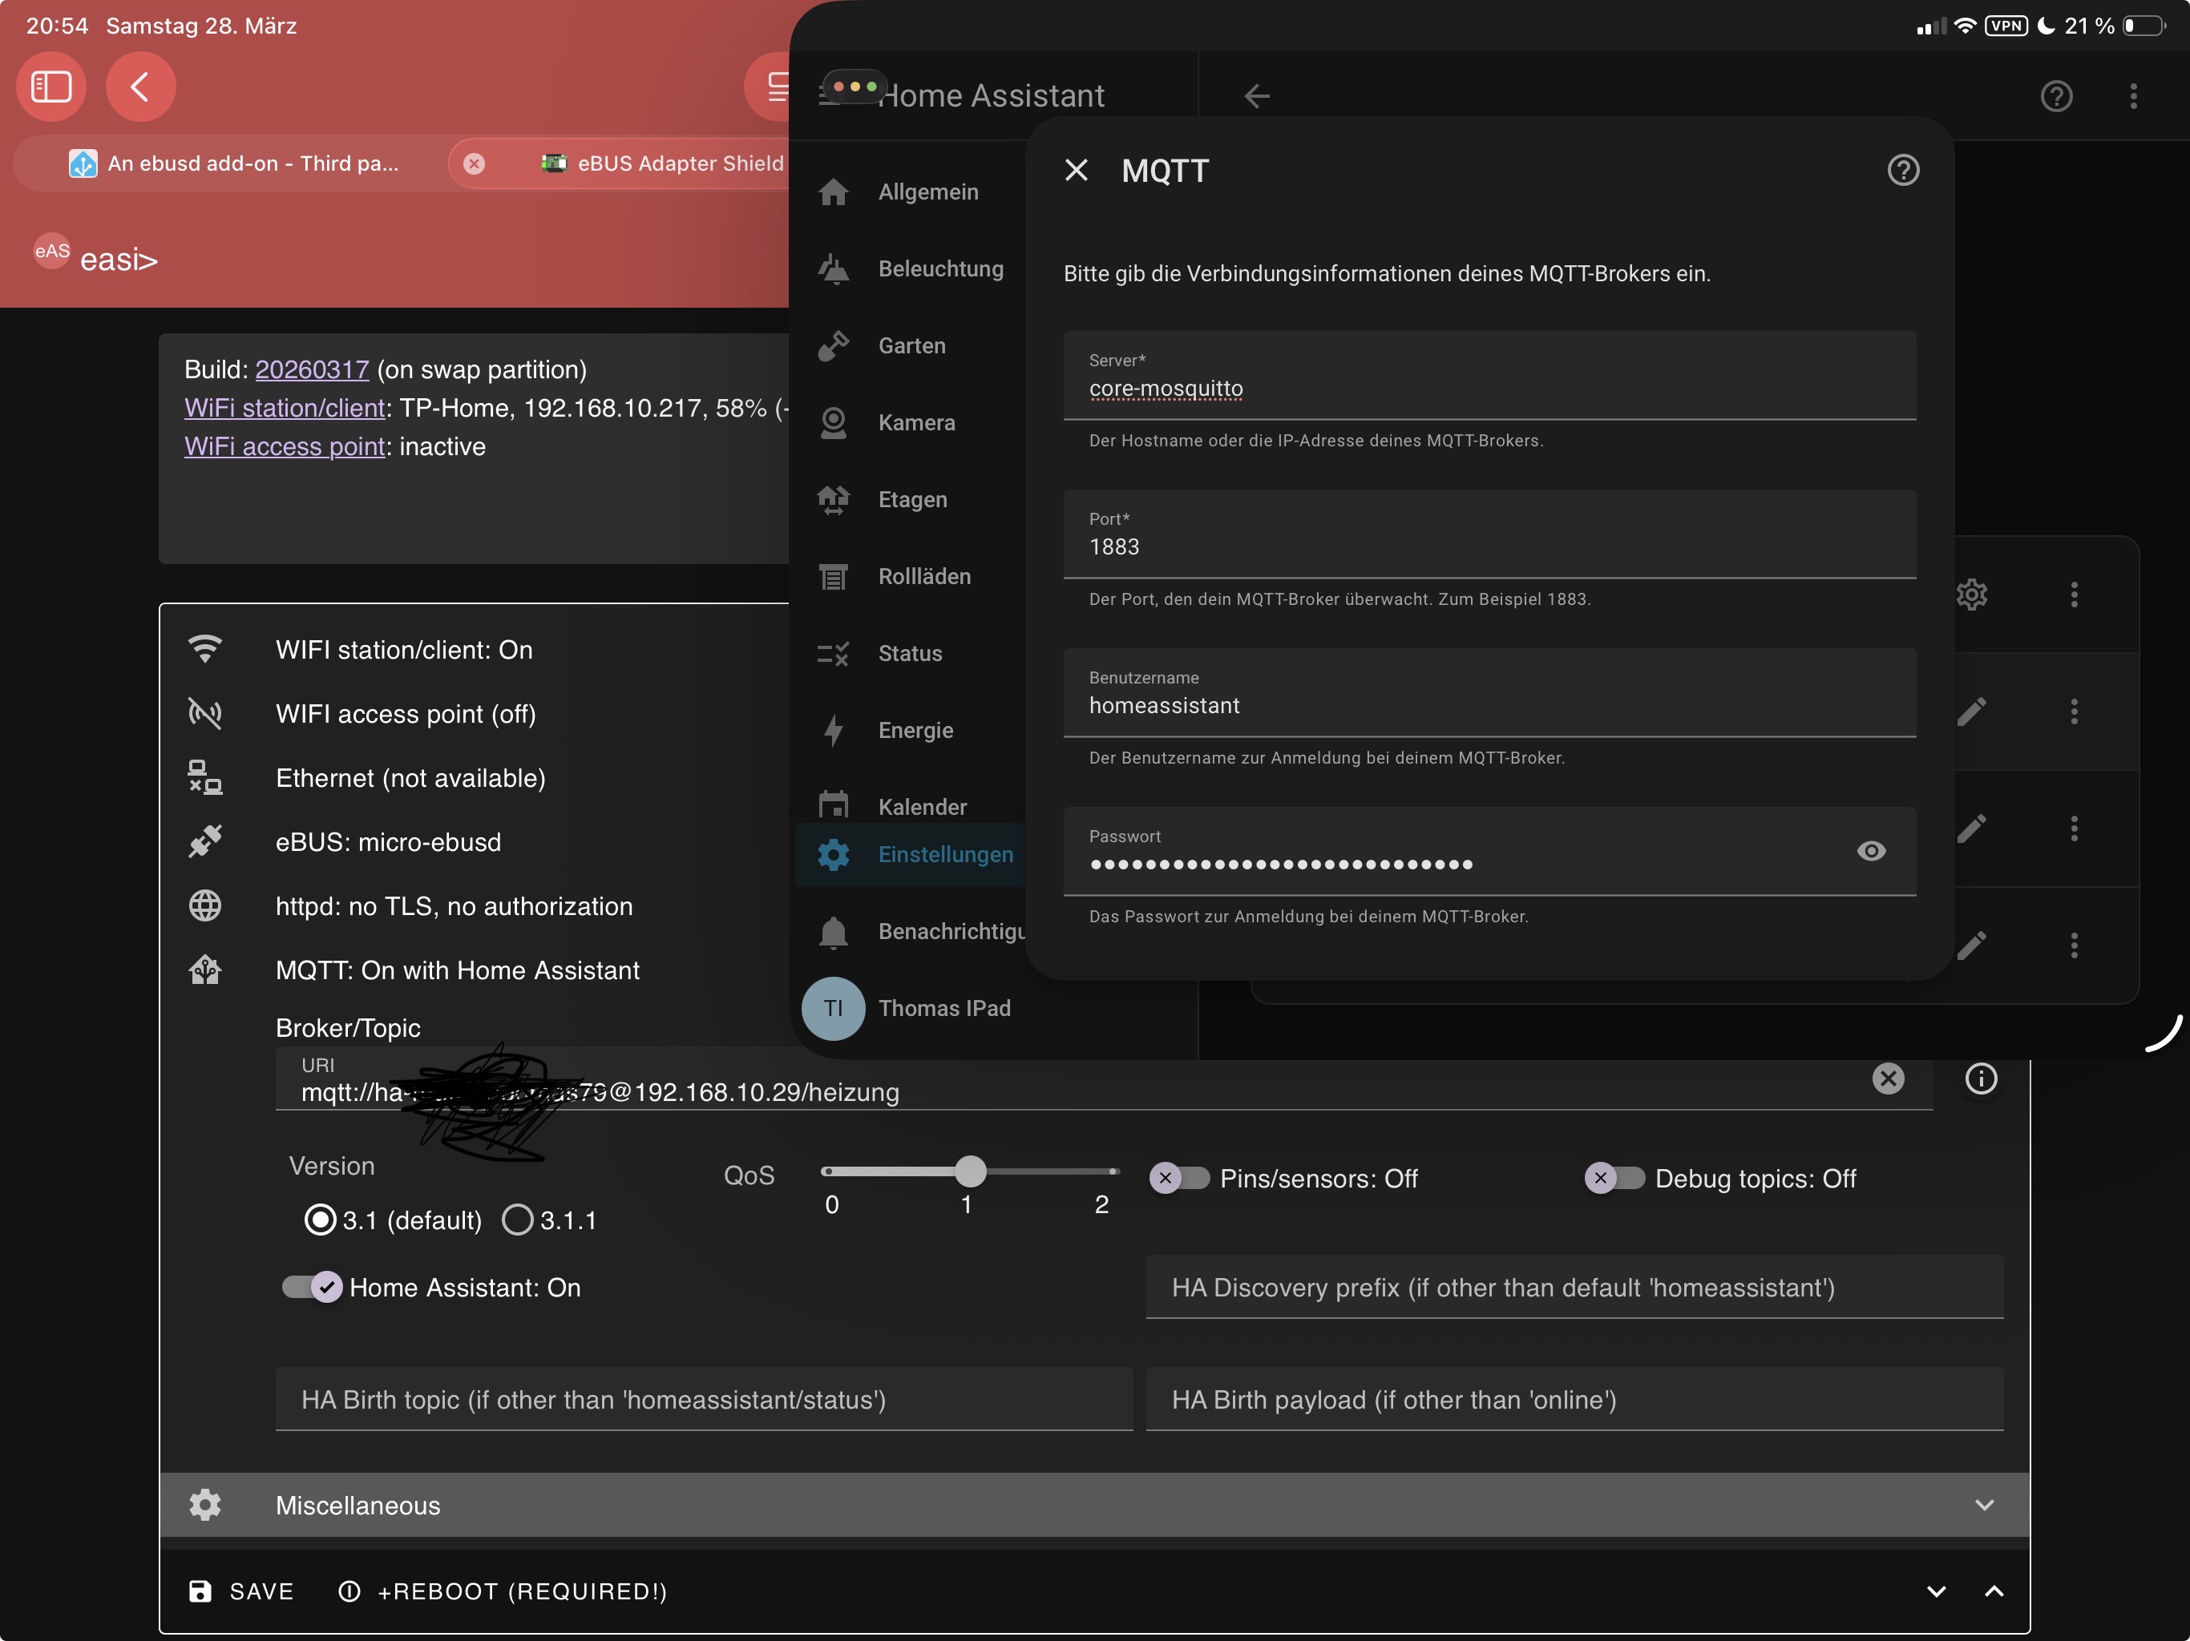Open Beleuchtung in Home Assistant sidebar
This screenshot has height=1641, width=2190.
(x=911, y=268)
